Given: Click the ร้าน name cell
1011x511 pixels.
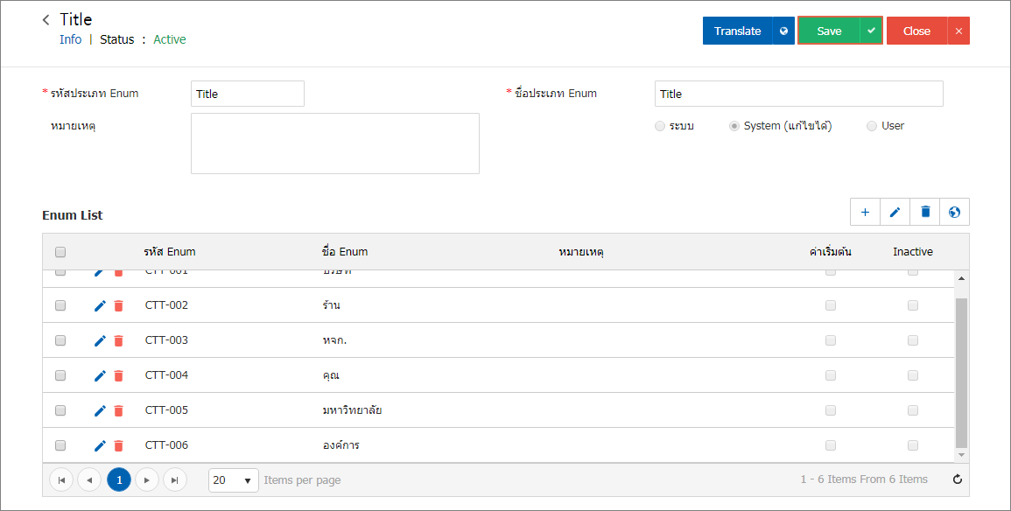Looking at the screenshot, I should point(332,305).
